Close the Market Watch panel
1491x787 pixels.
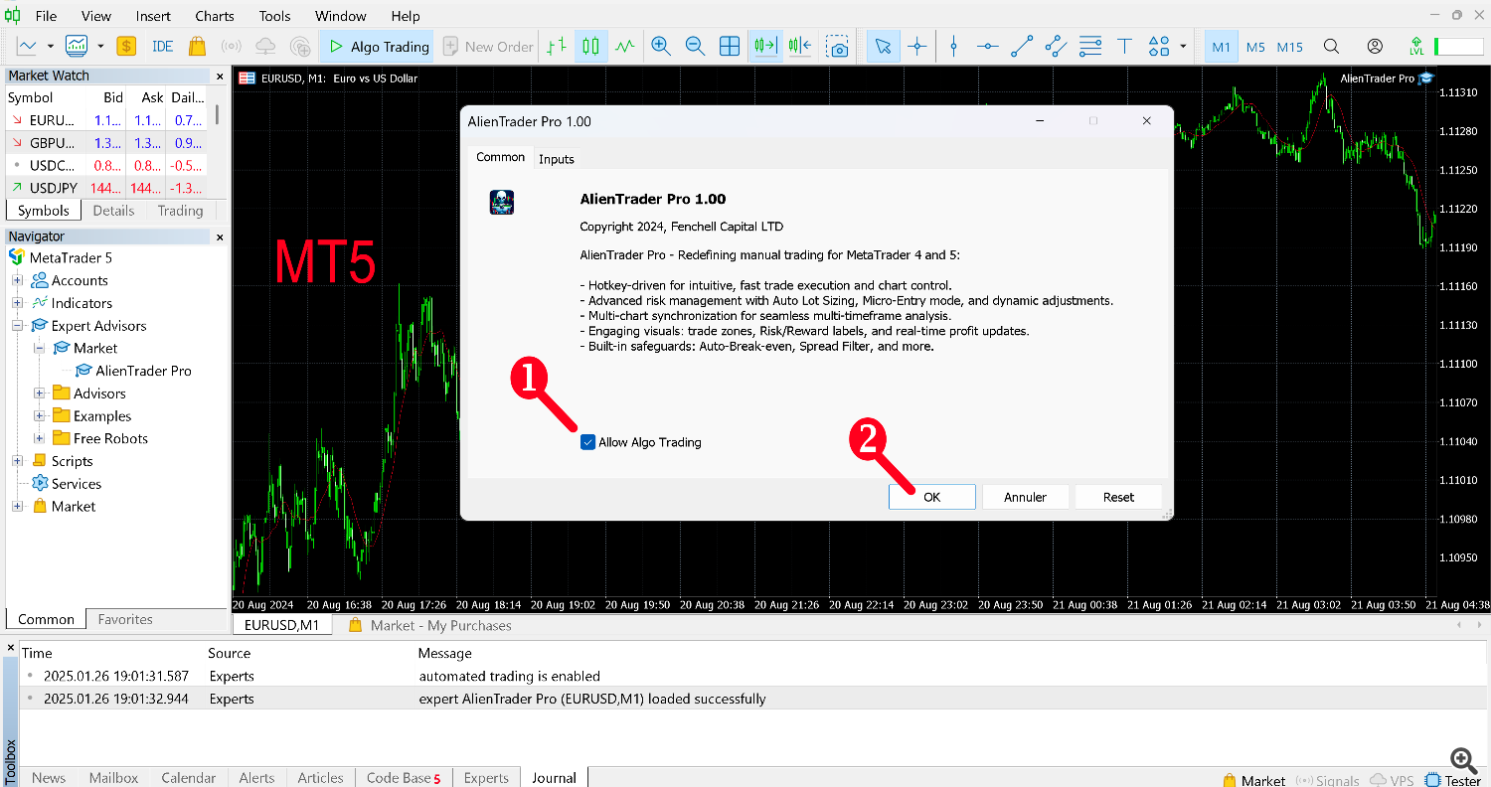(220, 76)
